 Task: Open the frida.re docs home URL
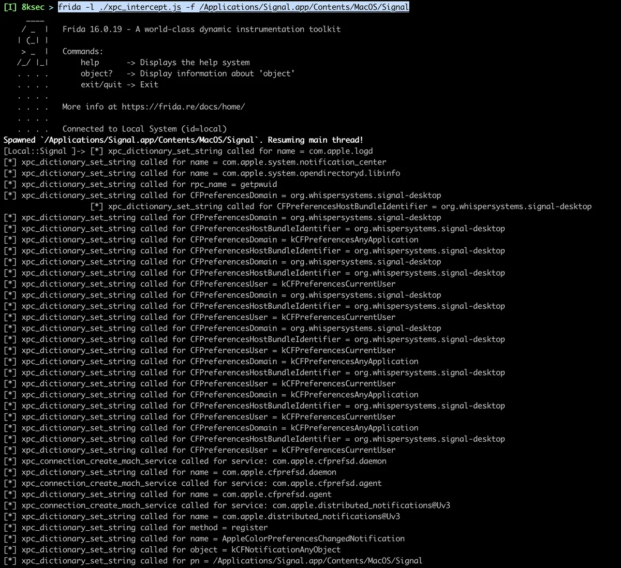183,107
